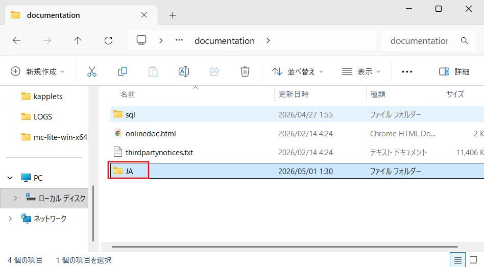The height and width of the screenshot is (267, 484).
Task: Click テキスト ドキュメント type cell
Action: point(399,153)
